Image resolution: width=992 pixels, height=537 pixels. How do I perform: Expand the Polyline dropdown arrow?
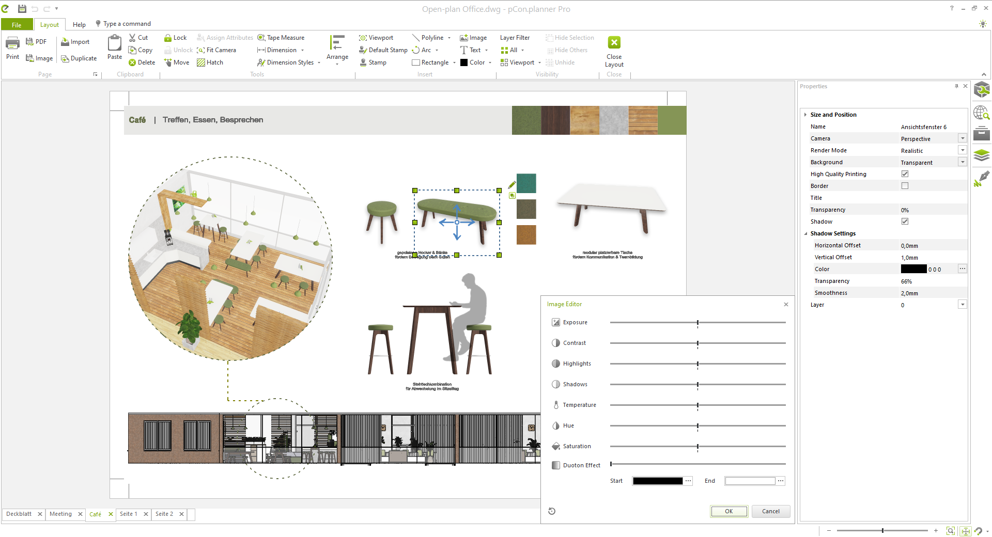pyautogui.click(x=449, y=38)
